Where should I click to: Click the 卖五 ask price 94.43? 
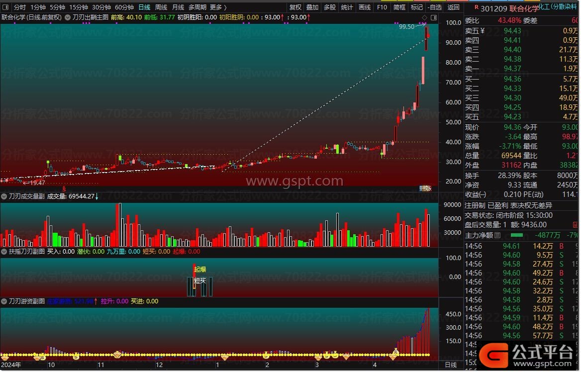(x=512, y=31)
